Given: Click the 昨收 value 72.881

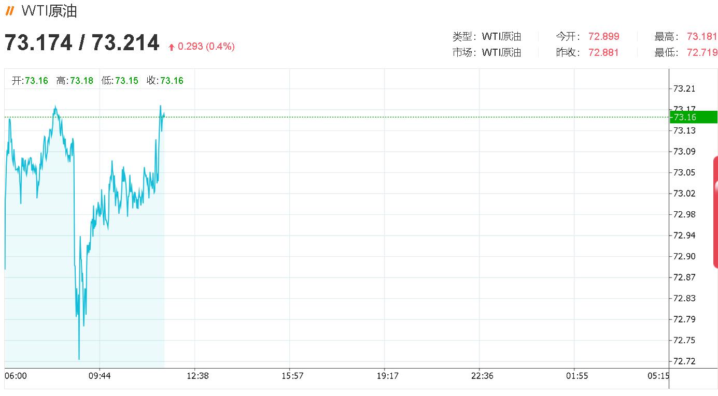Looking at the screenshot, I should (603, 52).
